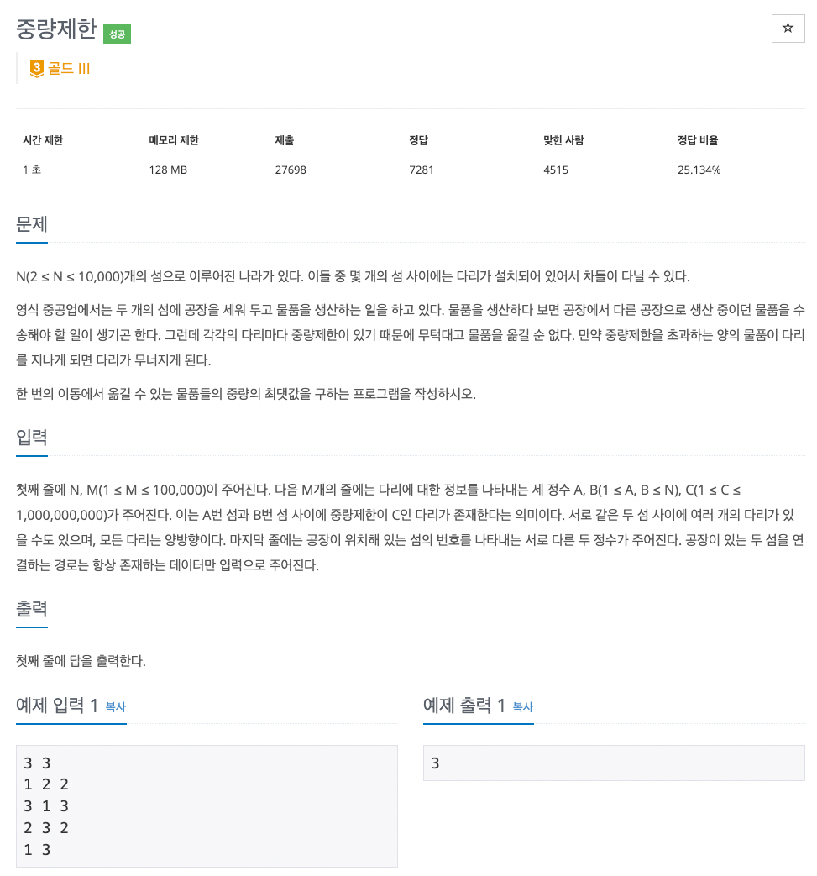
Task: Select the 입력 section heading
Action: pyautogui.click(x=32, y=438)
